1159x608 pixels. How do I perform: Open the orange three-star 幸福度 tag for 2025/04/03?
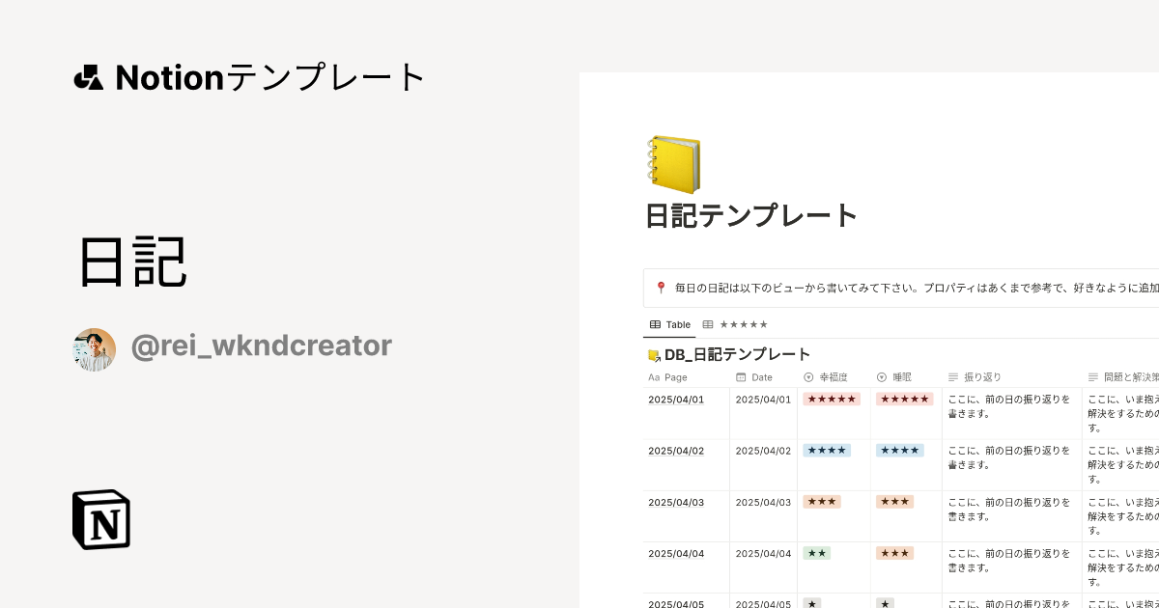[x=822, y=502]
